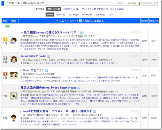Click the 4位 rank label
This screenshot has height=130, width=162.
(5, 96)
